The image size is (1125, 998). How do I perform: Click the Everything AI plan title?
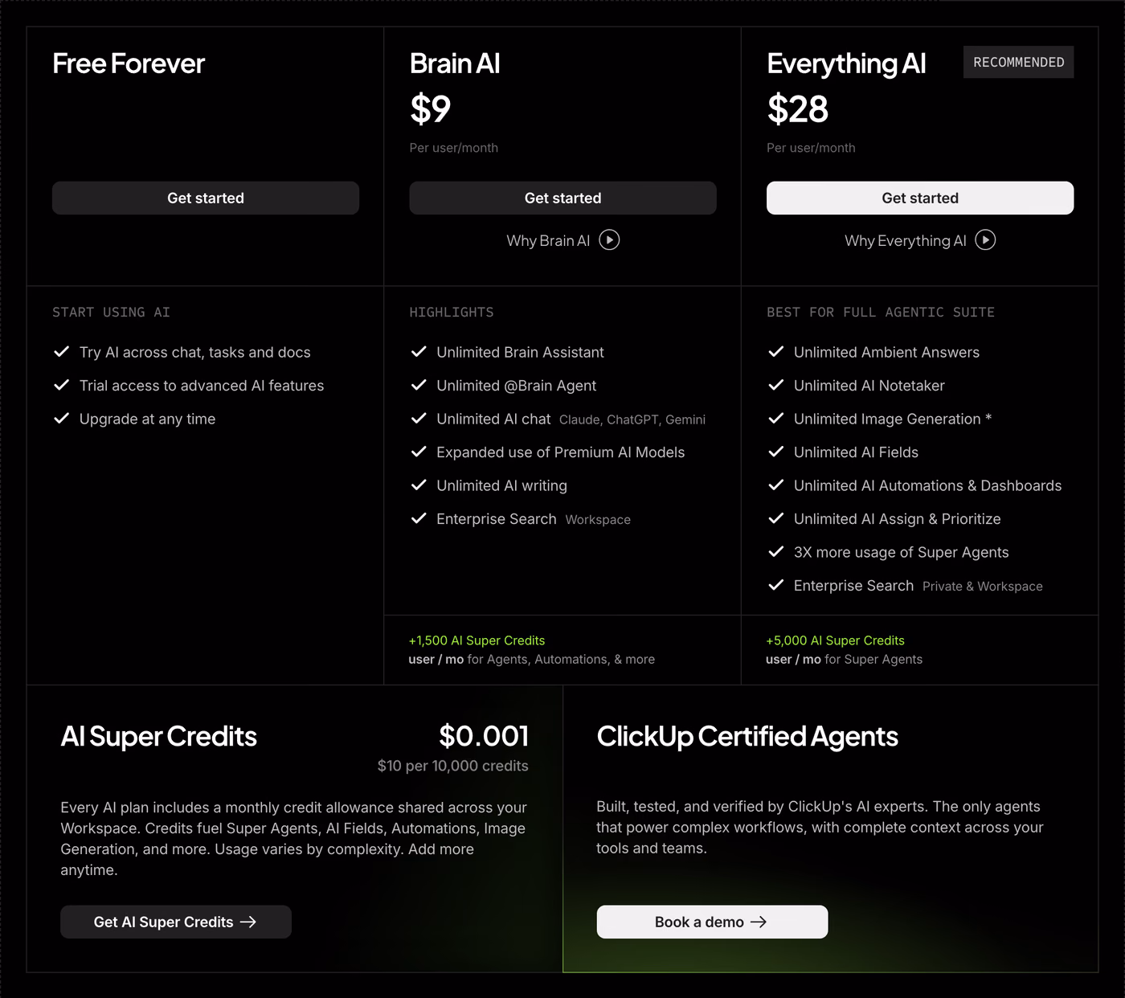846,63
